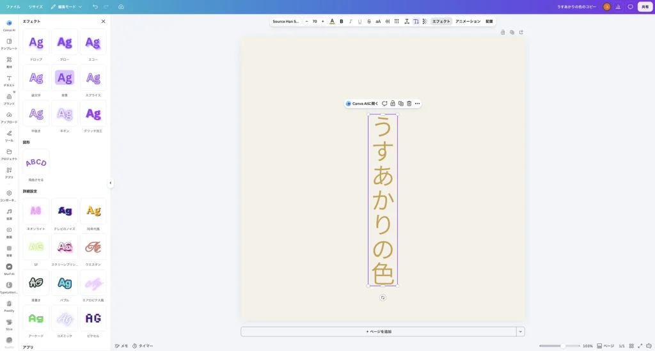Toggle bold formatting

tap(342, 21)
